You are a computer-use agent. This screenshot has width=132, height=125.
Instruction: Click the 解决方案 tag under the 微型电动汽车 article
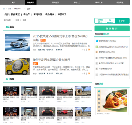pyautogui.click(x=59, y=74)
